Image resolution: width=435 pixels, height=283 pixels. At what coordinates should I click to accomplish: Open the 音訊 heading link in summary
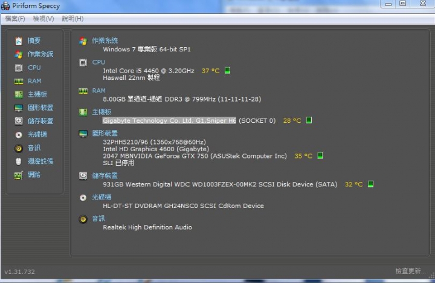coord(98,218)
